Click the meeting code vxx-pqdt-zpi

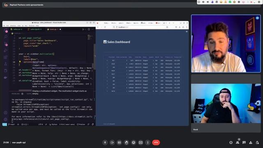tap(19, 143)
